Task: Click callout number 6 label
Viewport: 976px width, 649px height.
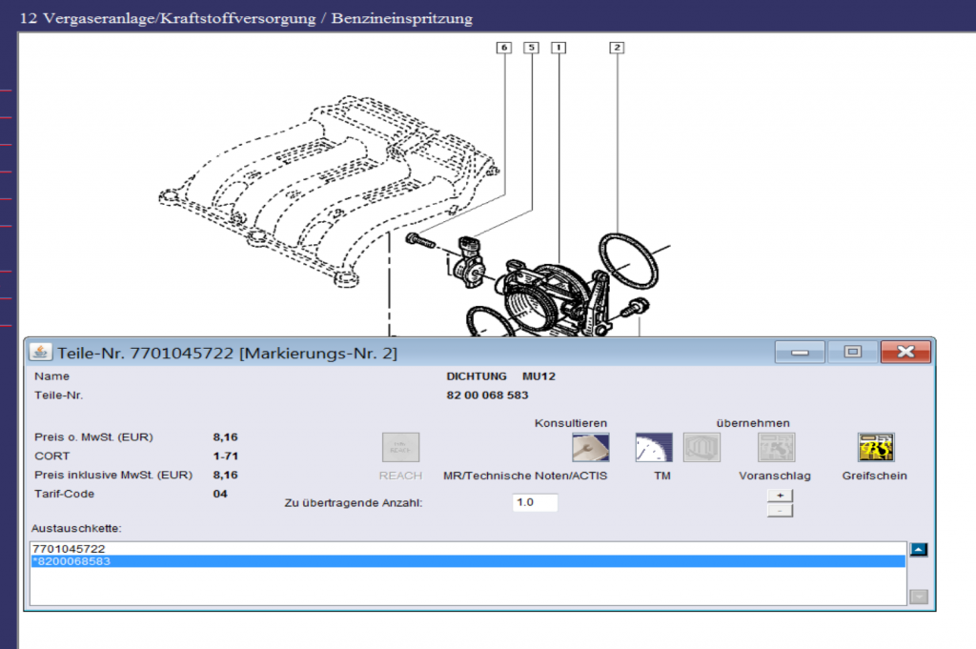Action: tap(503, 47)
